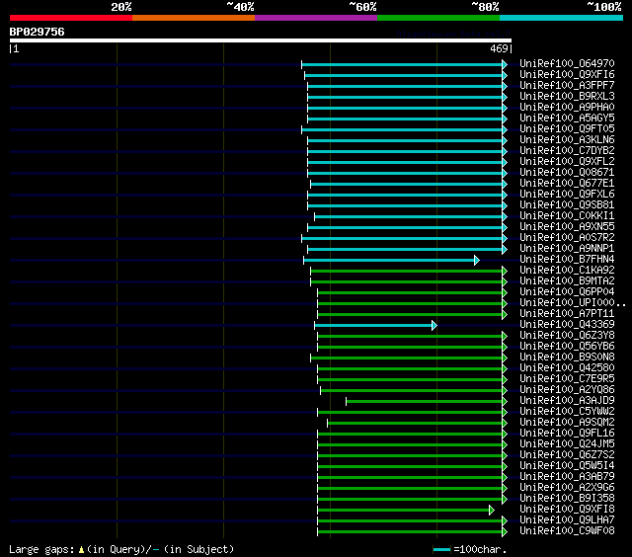Open hit UniRef100_A3FPF7
Screen dimensions: 632x557
567,86
